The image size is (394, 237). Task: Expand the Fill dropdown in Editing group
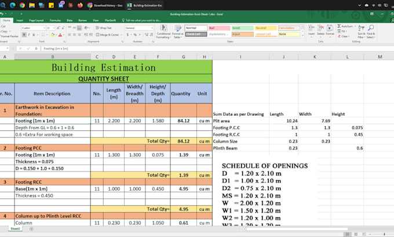(x=346, y=31)
